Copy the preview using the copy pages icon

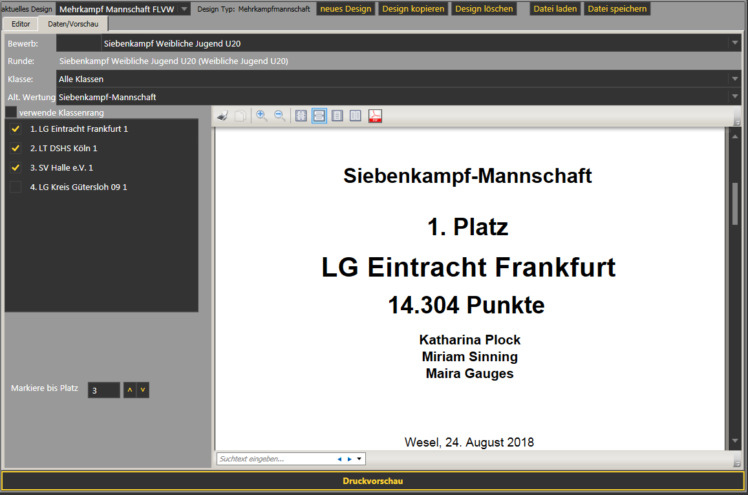[241, 116]
